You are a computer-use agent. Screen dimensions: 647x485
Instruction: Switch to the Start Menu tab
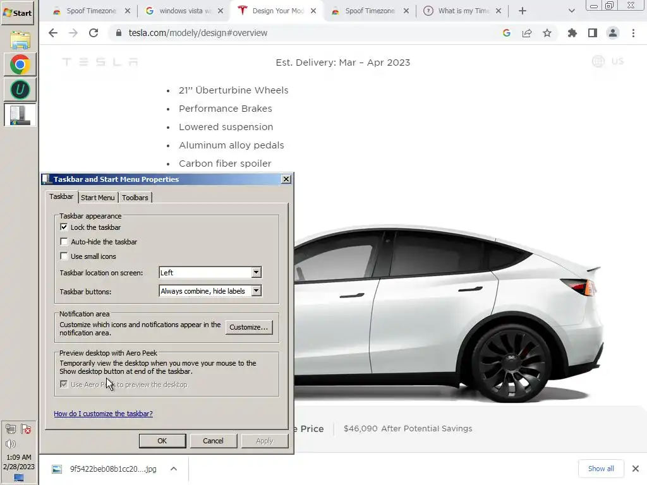(98, 198)
